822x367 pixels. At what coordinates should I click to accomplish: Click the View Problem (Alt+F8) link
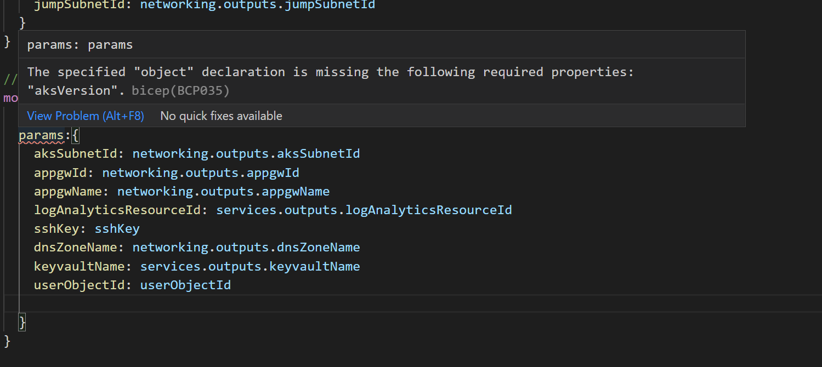[x=85, y=116]
